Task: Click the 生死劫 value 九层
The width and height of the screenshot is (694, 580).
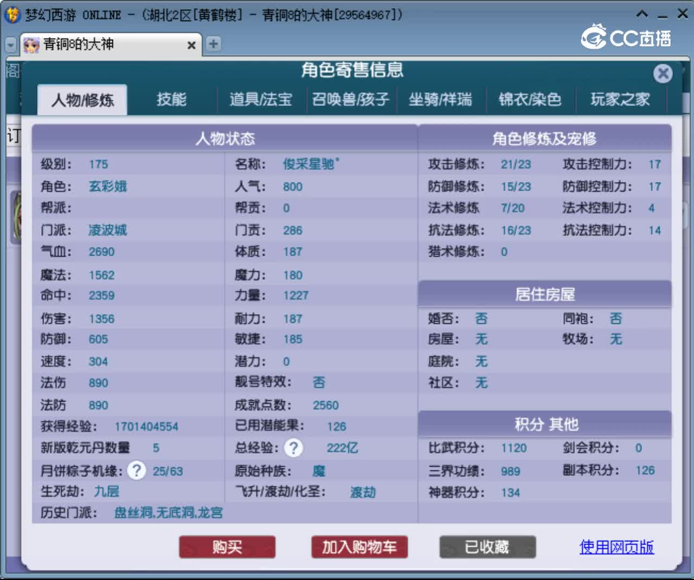Action: (x=107, y=492)
